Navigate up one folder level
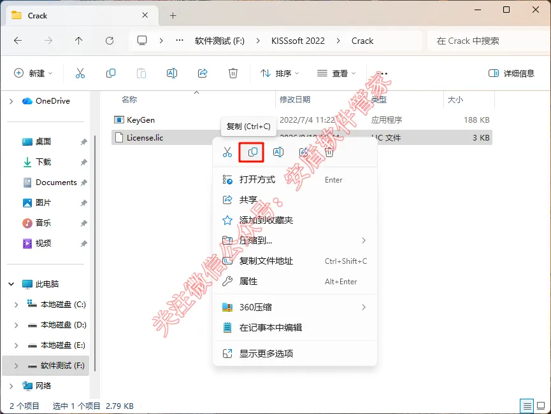551x414 pixels. pyautogui.click(x=79, y=41)
